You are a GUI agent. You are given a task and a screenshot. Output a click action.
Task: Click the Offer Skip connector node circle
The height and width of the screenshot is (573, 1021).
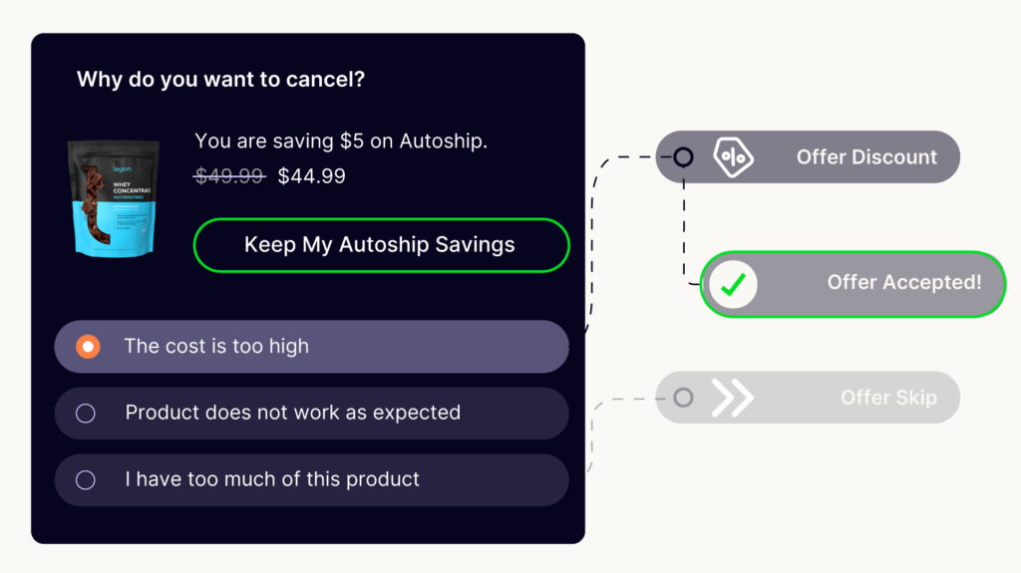[x=683, y=398]
